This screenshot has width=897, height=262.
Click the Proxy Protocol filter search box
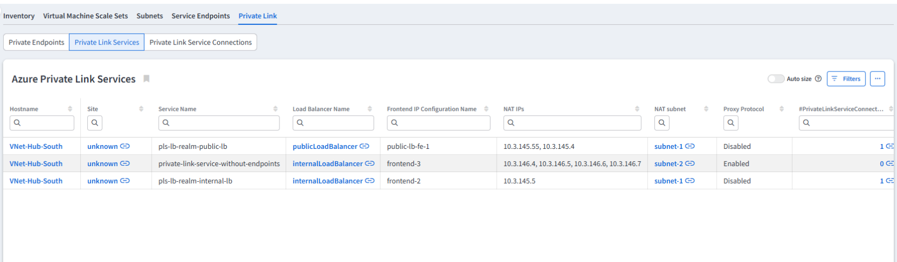coord(731,123)
